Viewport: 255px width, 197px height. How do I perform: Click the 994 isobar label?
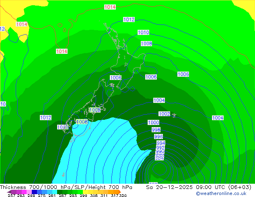161,143
